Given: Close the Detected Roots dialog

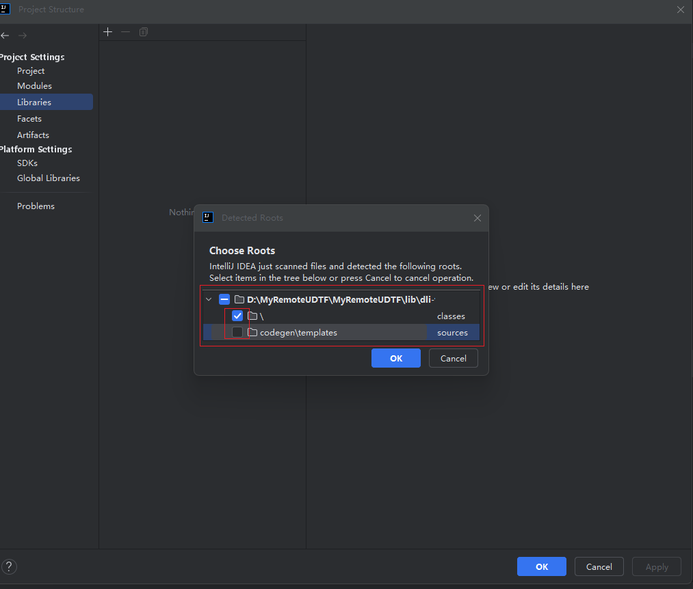Looking at the screenshot, I should point(478,218).
